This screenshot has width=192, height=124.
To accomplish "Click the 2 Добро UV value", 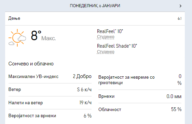I will 82,76.
